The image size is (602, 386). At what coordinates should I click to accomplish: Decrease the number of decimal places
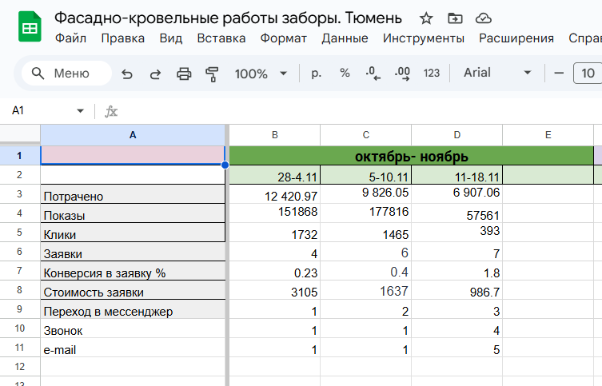pyautogui.click(x=373, y=74)
